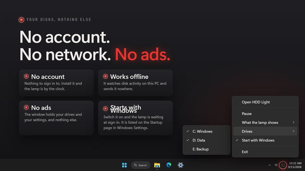305x171 pixels.
Task: Click the lamp icon beside YOUR DISKS heading
Action: (21, 20)
